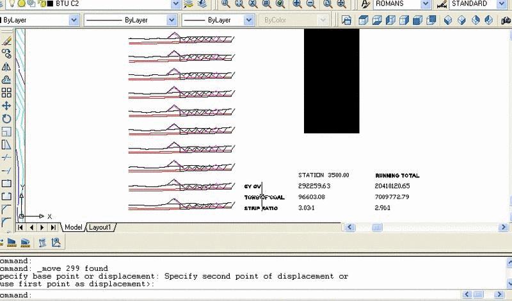Click command history scroll down arrow
512x301 pixels.
point(509,282)
